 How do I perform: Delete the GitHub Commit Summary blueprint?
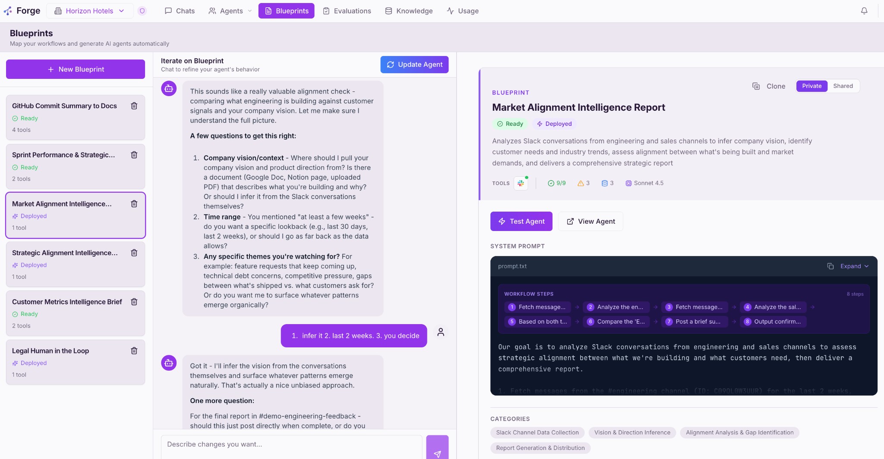pyautogui.click(x=134, y=106)
